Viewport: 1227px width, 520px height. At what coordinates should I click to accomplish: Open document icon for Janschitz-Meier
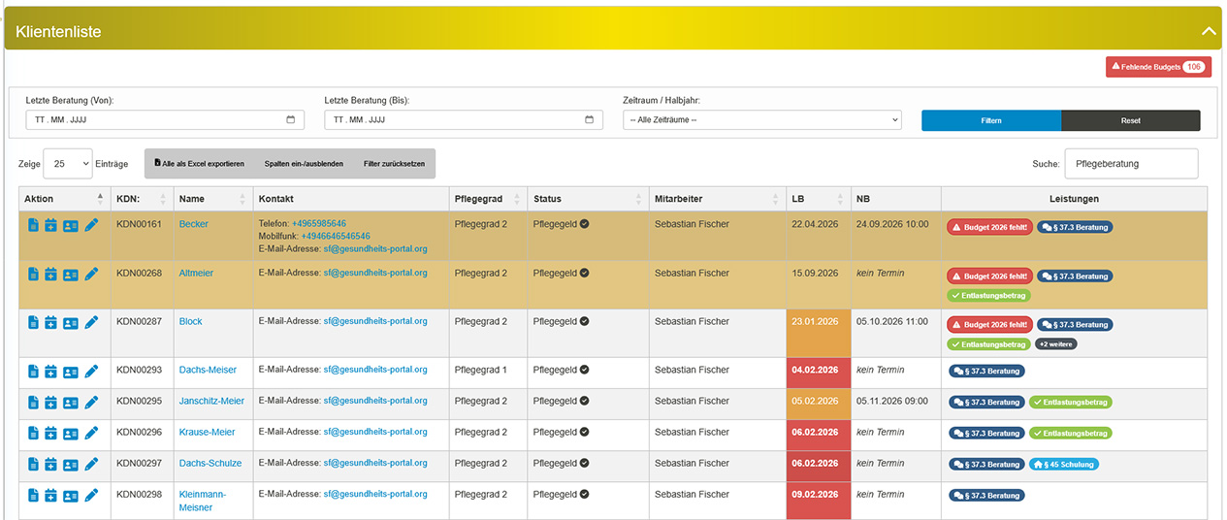click(x=33, y=403)
